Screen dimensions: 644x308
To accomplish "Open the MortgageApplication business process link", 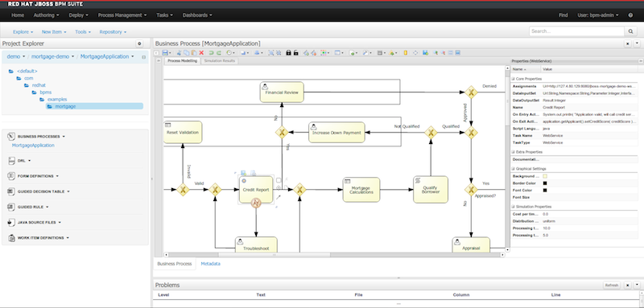I will click(33, 146).
